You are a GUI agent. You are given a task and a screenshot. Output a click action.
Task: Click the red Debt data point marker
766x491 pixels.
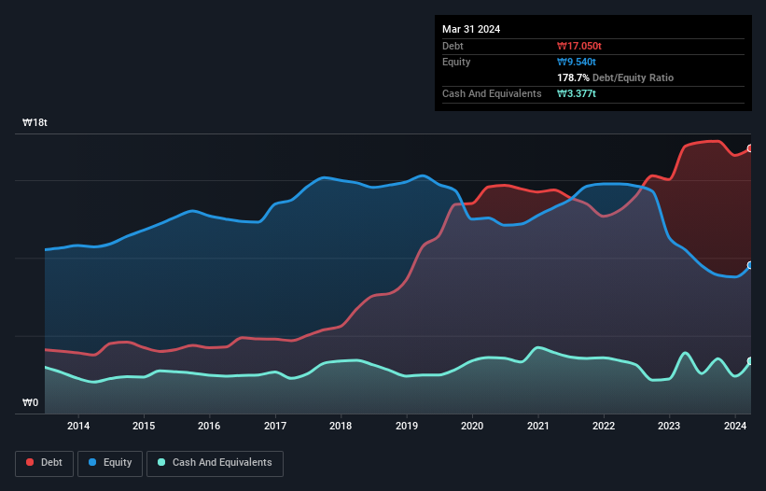pos(750,148)
